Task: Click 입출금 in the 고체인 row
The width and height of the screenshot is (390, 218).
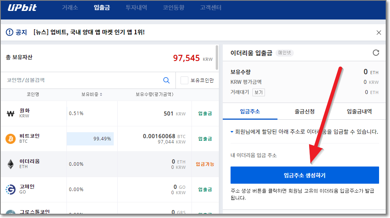Action: click(205, 190)
